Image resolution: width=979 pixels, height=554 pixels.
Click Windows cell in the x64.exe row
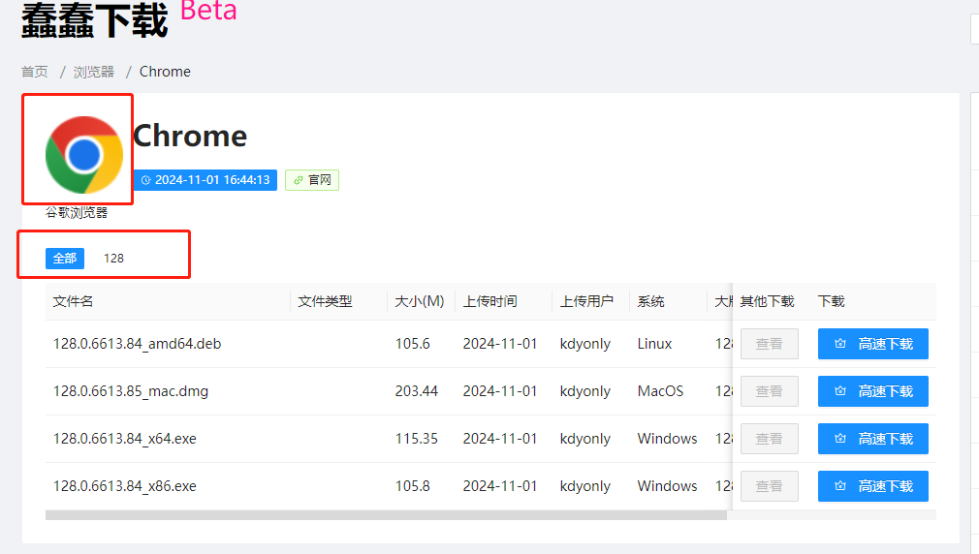[x=667, y=439]
